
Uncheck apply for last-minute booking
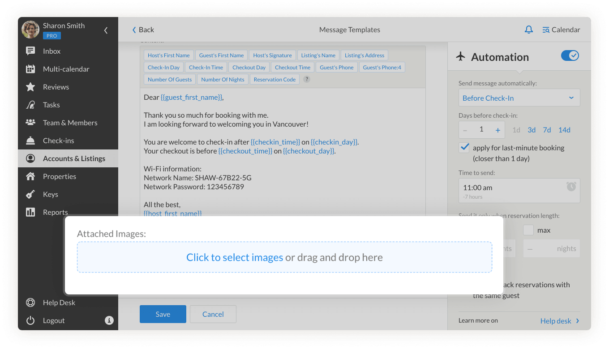click(x=464, y=148)
